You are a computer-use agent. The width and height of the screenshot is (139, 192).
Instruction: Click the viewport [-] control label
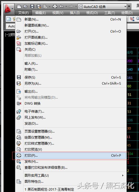click(x=7, y=35)
